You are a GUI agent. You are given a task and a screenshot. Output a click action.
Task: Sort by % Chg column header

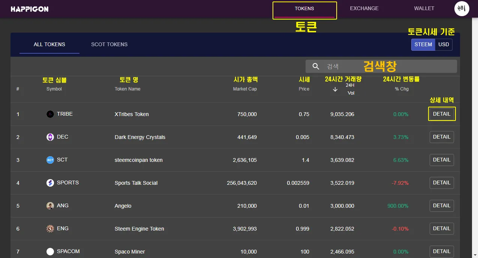[x=402, y=89]
